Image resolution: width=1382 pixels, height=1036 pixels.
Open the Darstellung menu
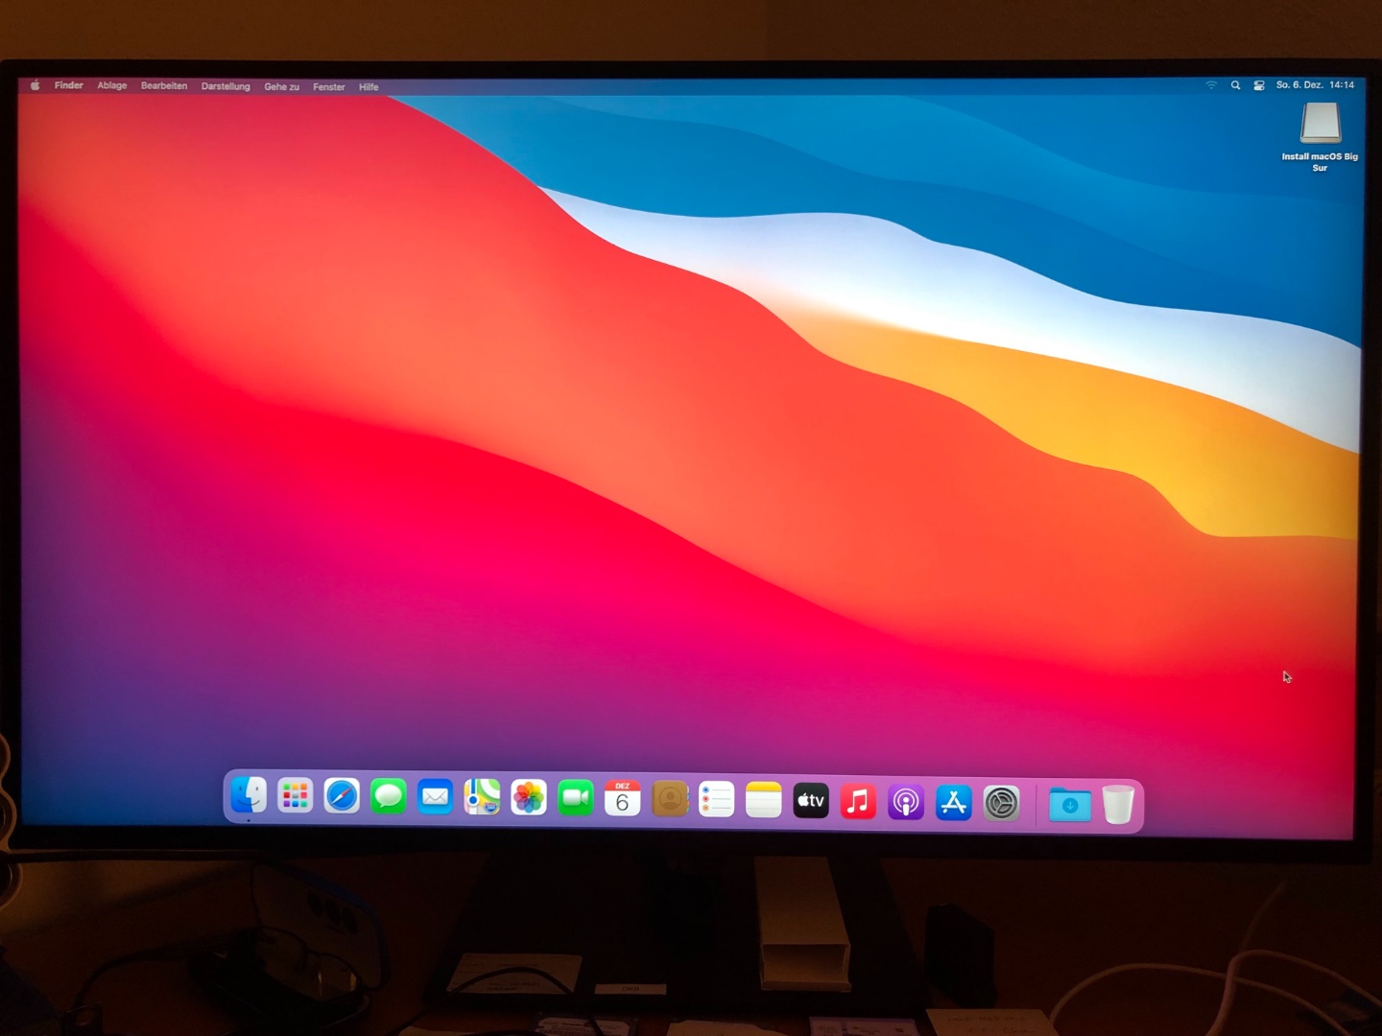(x=226, y=86)
